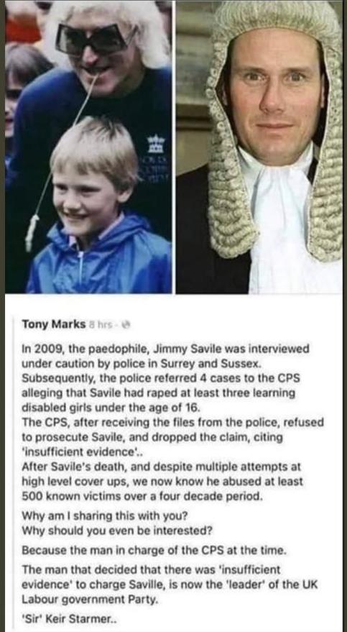Viewport: 347px width, 632px height.
Task: Open the right photo of man in wig
Action: coord(259,147)
